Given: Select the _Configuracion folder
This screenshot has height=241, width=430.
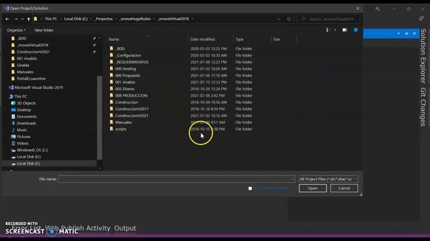Looking at the screenshot, I should pyautogui.click(x=128, y=56).
